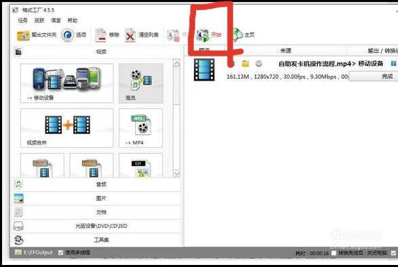Viewport: 398px width, 267px height.
Task: Click the 来源 source column header
Action: point(286,51)
